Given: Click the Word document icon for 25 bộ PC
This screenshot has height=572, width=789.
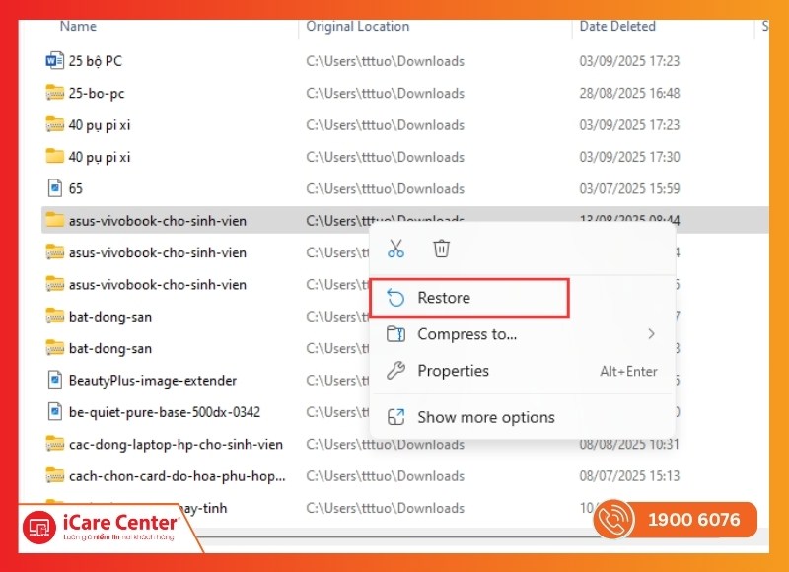Looking at the screenshot, I should point(54,61).
